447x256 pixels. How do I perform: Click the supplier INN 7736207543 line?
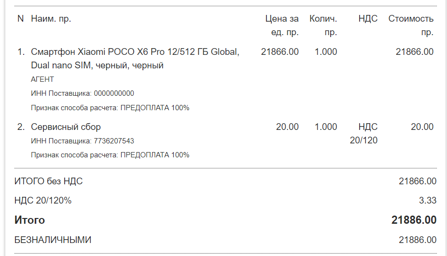click(x=83, y=141)
